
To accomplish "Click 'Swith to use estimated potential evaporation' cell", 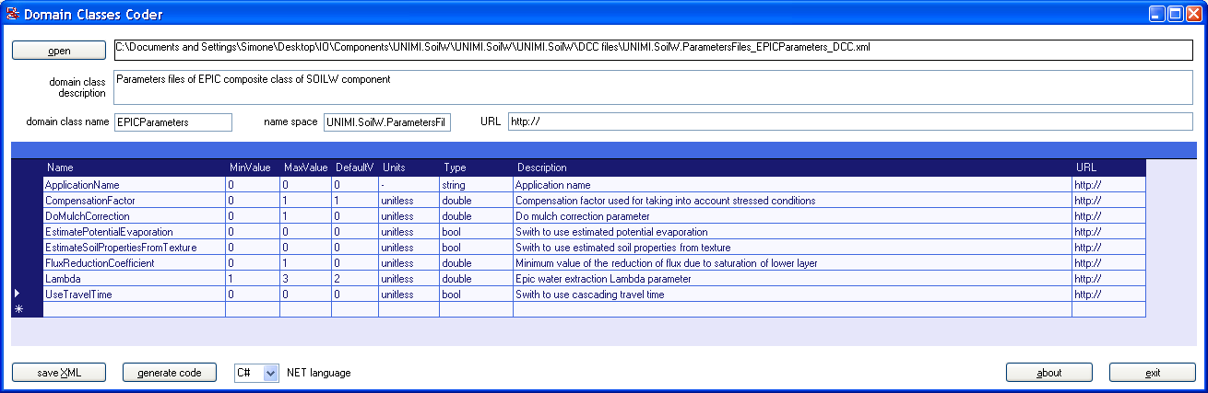I will coord(793,232).
